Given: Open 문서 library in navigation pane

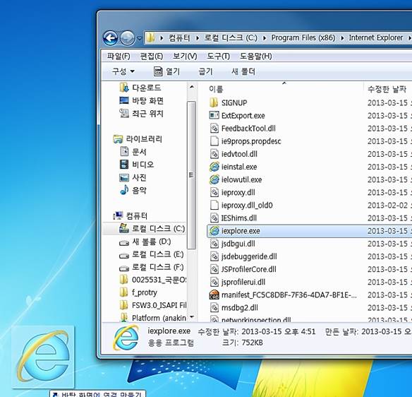Looking at the screenshot, I should tap(133, 152).
